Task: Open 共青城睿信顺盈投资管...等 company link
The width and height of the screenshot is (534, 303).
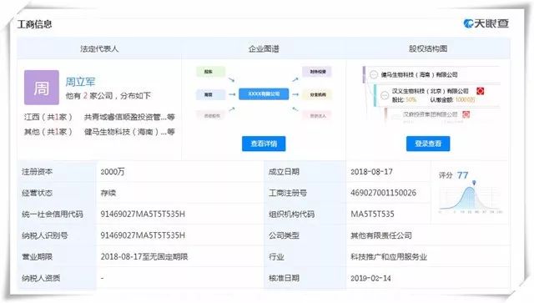Action: 129,117
